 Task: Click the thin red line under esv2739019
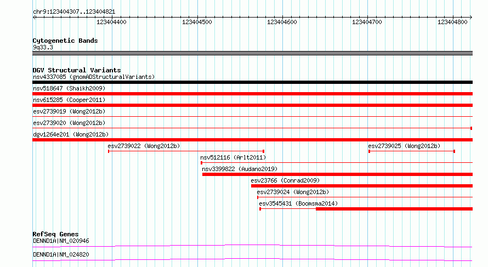[x=252, y=117]
